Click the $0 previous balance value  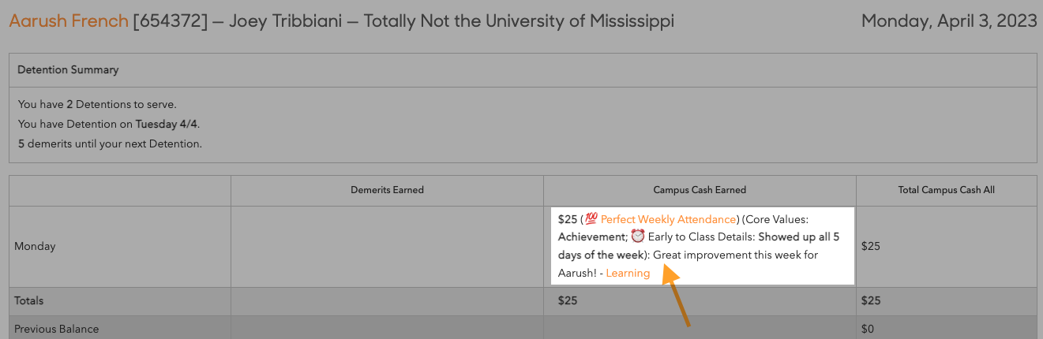(x=869, y=329)
